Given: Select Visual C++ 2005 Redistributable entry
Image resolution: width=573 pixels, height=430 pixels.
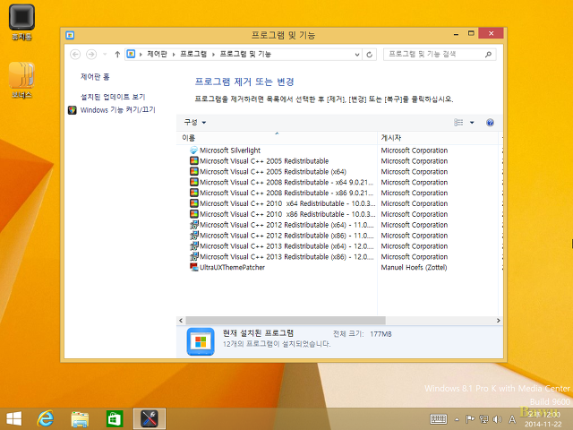Looking at the screenshot, I should pyautogui.click(x=264, y=161).
